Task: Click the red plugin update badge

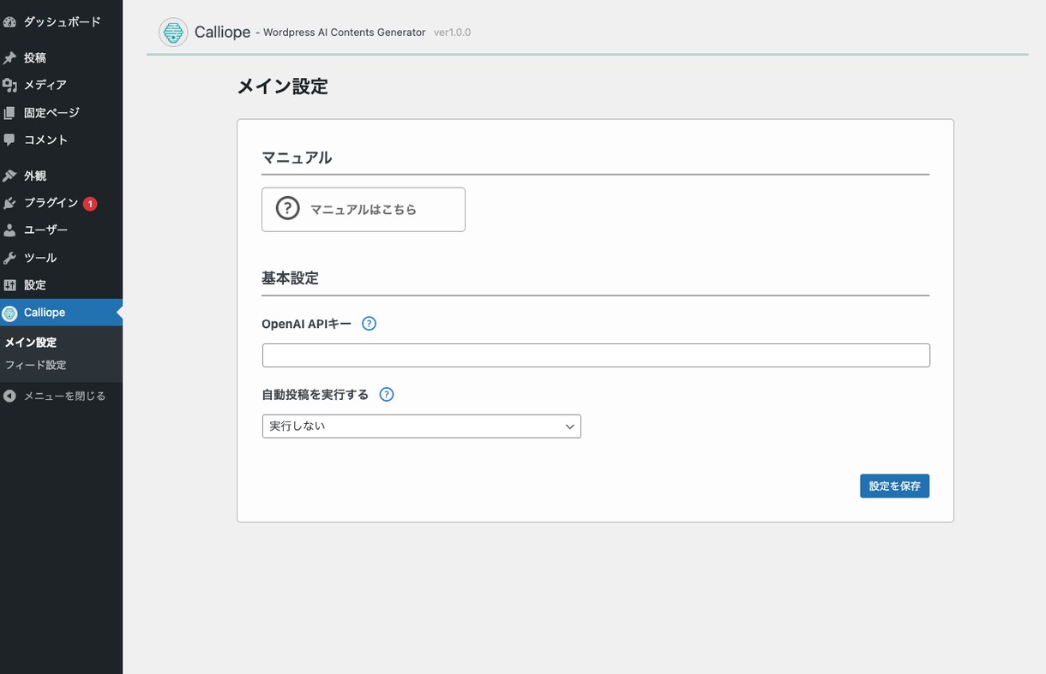Action: click(x=90, y=204)
